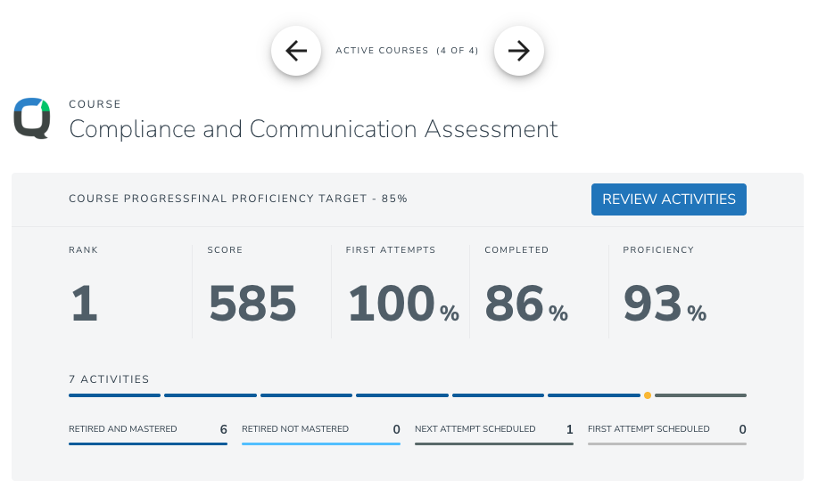Click Final Proficiency Target 85% text
Viewport: 818px width, 488px height.
click(300, 199)
